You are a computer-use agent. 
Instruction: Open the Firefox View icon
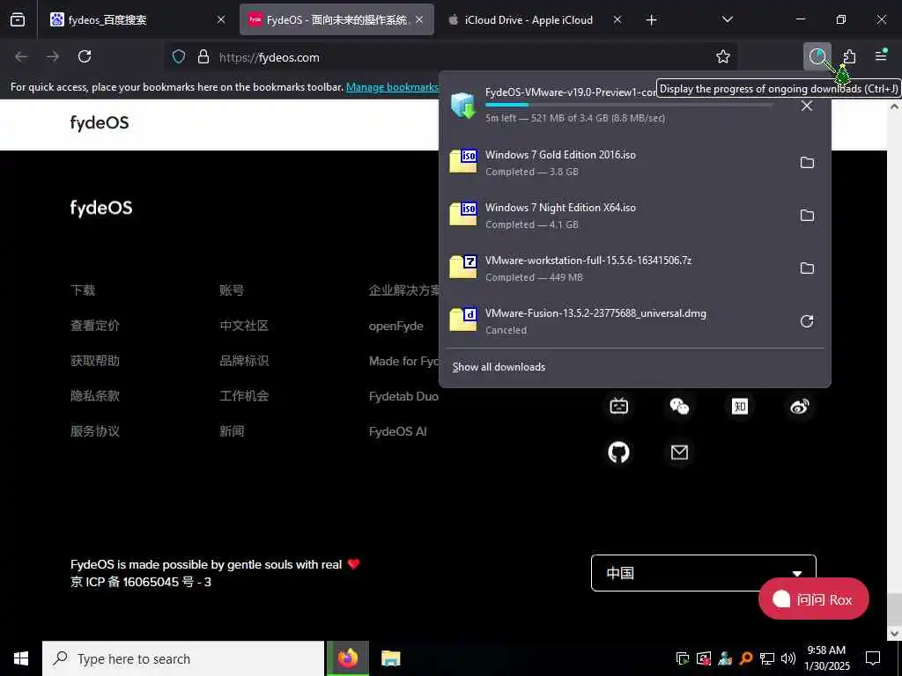(18, 19)
